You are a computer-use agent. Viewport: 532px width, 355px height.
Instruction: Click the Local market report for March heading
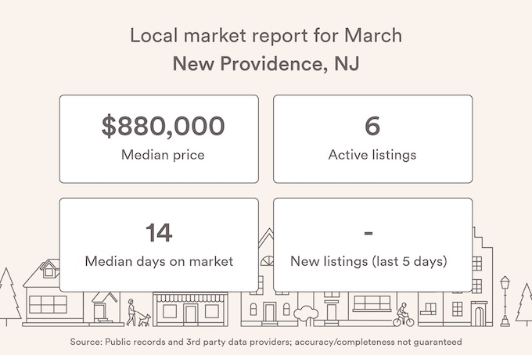click(x=266, y=35)
